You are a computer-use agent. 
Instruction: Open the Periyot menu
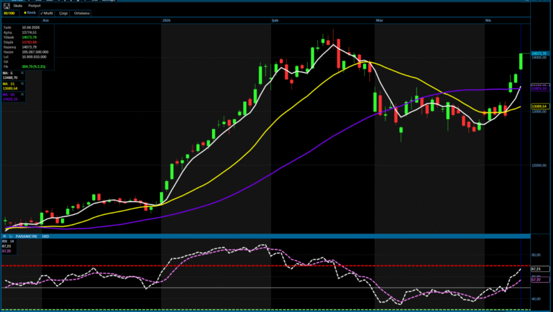(x=34, y=5)
